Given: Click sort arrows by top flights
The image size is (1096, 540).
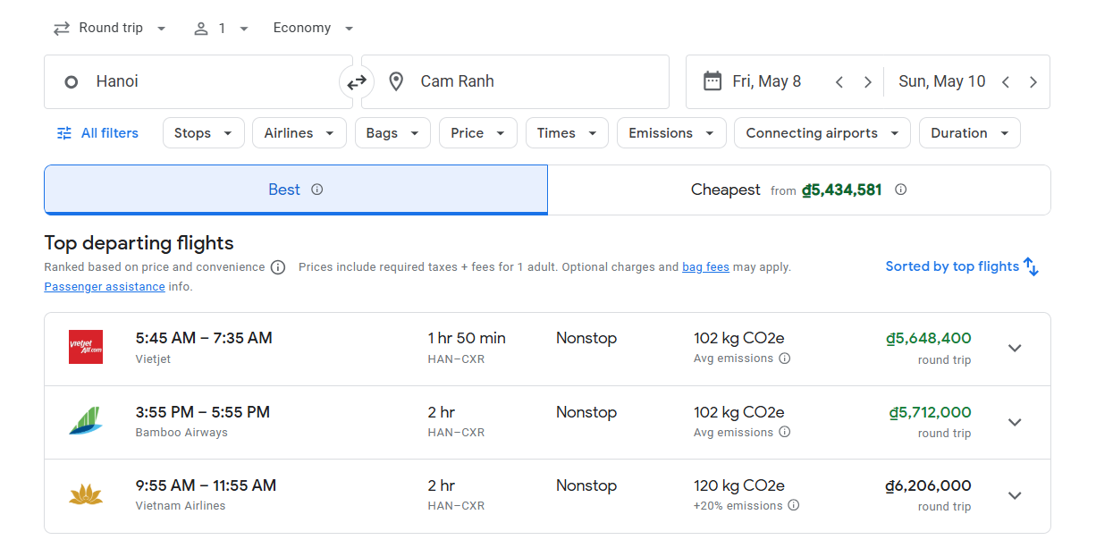Looking at the screenshot, I should click(1031, 266).
